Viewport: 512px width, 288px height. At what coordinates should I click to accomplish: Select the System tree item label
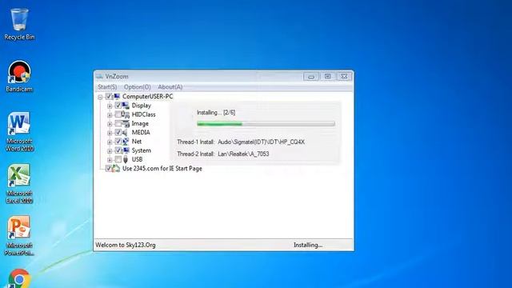pos(142,150)
